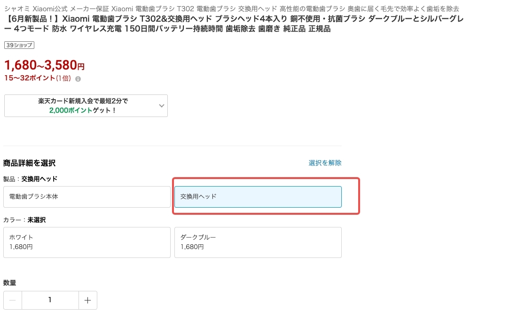526x312 pixels.
Task: Click the quantity input field
Action: (50, 300)
